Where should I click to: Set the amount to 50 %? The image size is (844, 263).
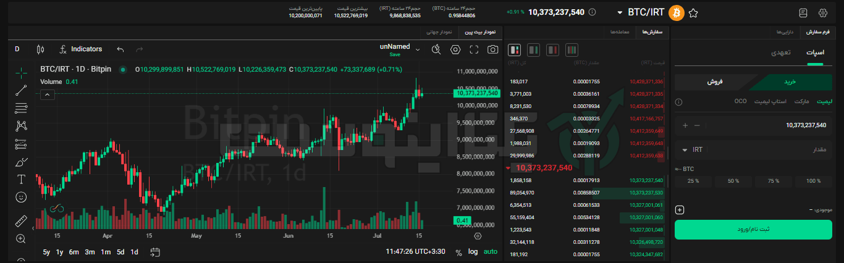(733, 182)
